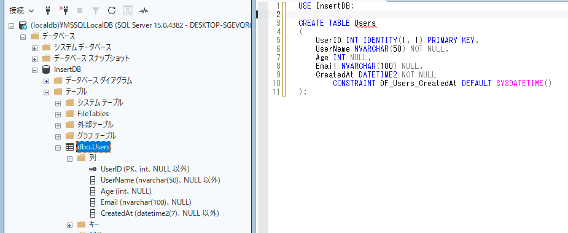Click the SYSDATETIME function in the editor
This screenshot has width=568, height=233.
point(520,84)
